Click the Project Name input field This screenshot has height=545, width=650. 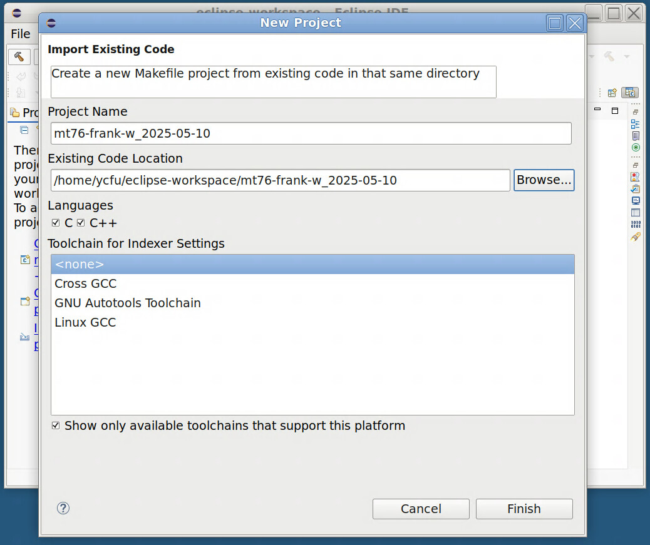pos(311,133)
